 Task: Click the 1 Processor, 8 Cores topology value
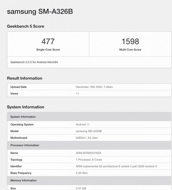[x=89, y=160]
